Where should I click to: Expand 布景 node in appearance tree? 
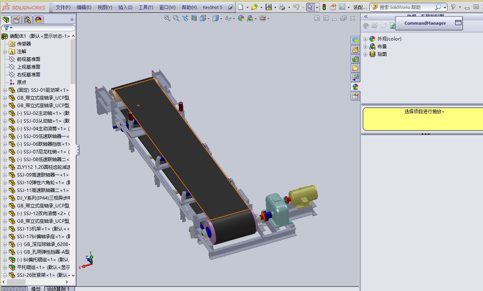tap(366, 46)
